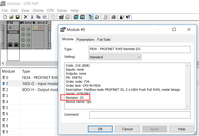Click the Code: 216 ($D8) line

(x=78, y=65)
